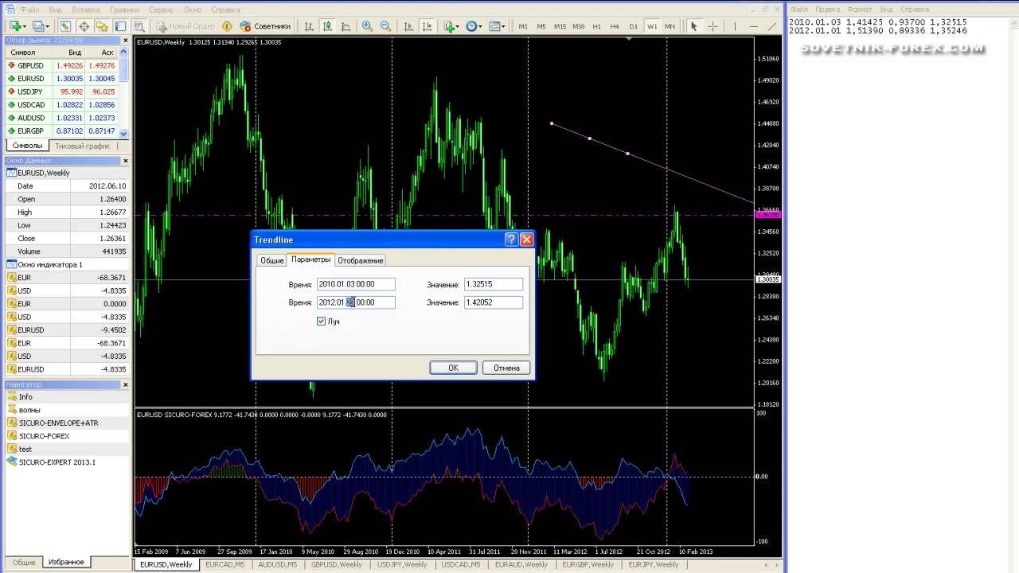
Task: Click the second Время date field
Action: coord(355,302)
